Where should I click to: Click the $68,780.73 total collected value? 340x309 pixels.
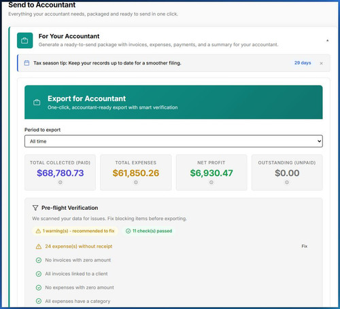(61, 173)
